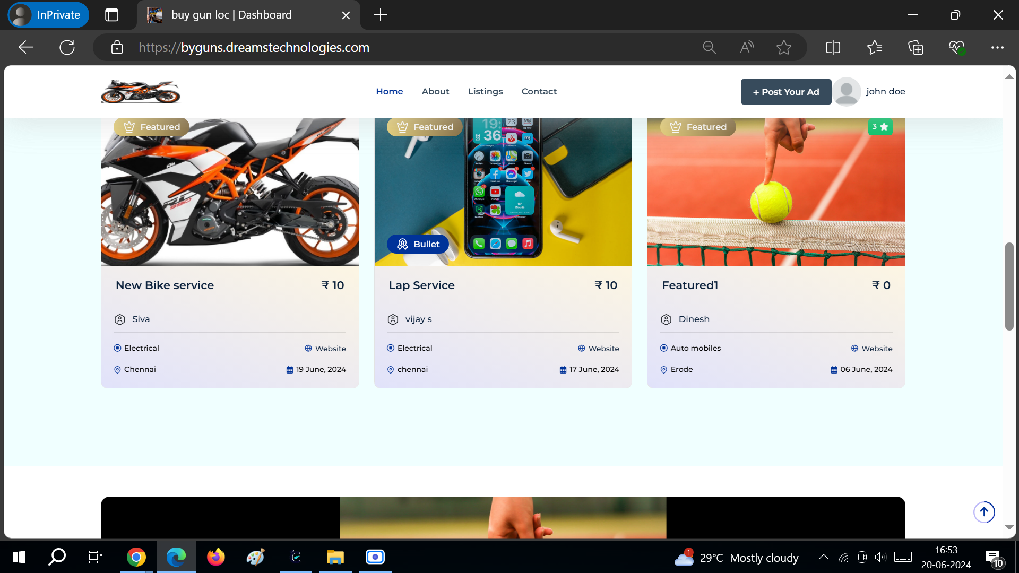Click Electrical category on New Bike service

pos(141,348)
